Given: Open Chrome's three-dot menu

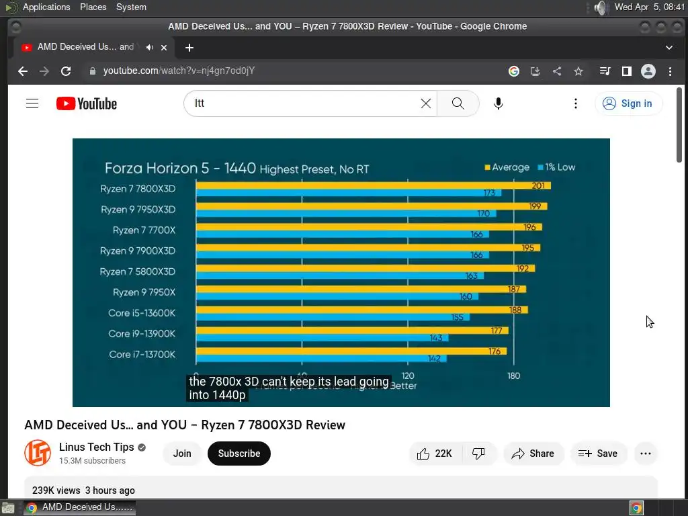Looking at the screenshot, I should point(670,71).
